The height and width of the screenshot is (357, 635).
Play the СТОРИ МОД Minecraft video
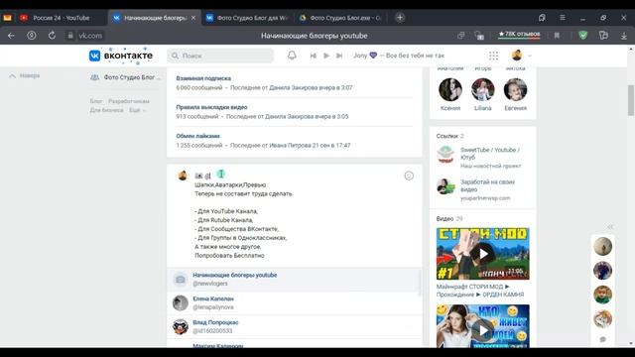tap(483, 254)
